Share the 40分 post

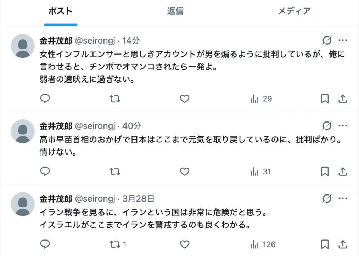pyautogui.click(x=343, y=172)
